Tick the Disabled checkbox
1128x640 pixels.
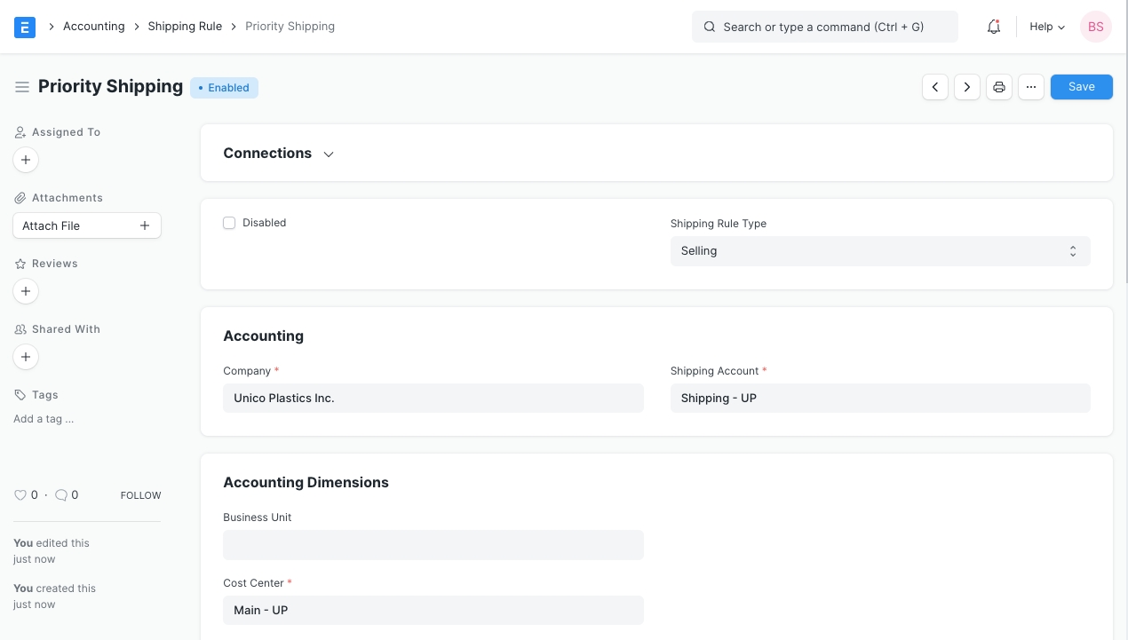pos(229,223)
